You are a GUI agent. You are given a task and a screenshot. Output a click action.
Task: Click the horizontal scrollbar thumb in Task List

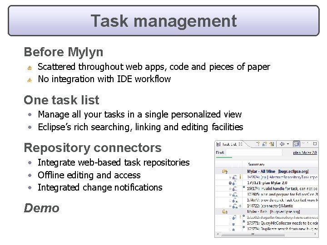pos(253,234)
